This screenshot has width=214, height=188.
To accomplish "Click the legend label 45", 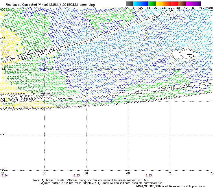I will click(193, 8).
